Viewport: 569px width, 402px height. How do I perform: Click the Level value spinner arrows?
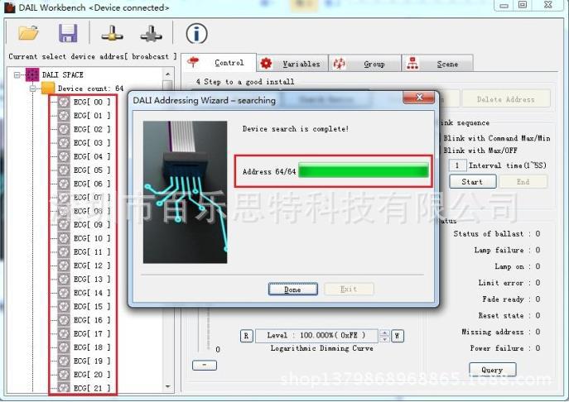(x=382, y=336)
